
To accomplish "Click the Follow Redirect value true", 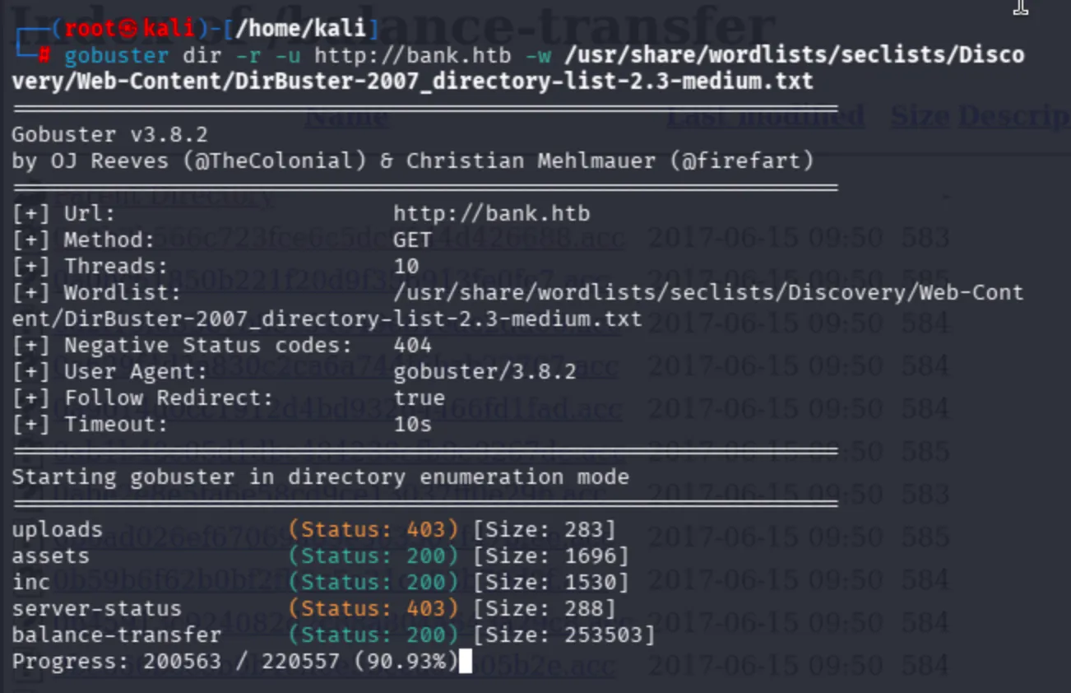I will point(419,398).
